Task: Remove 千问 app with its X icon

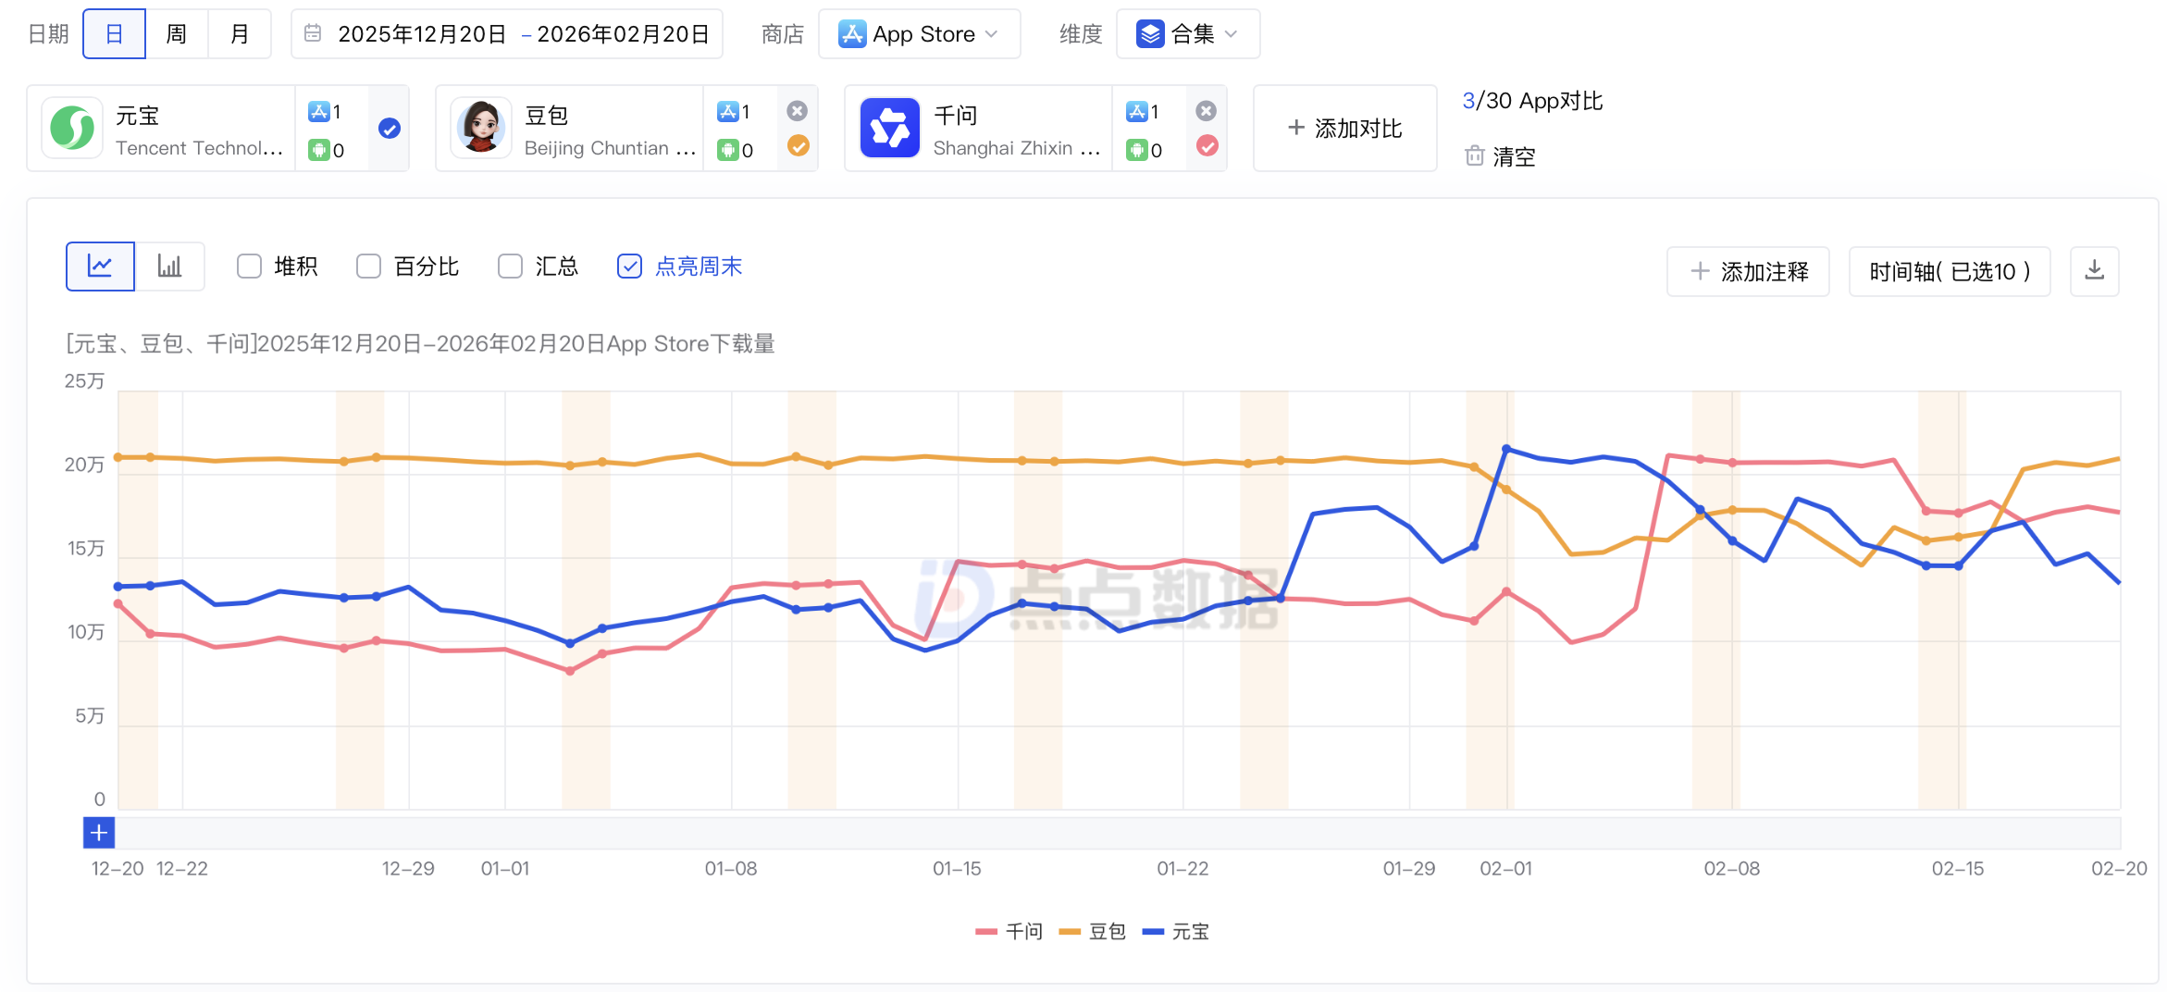Action: coord(1206,111)
